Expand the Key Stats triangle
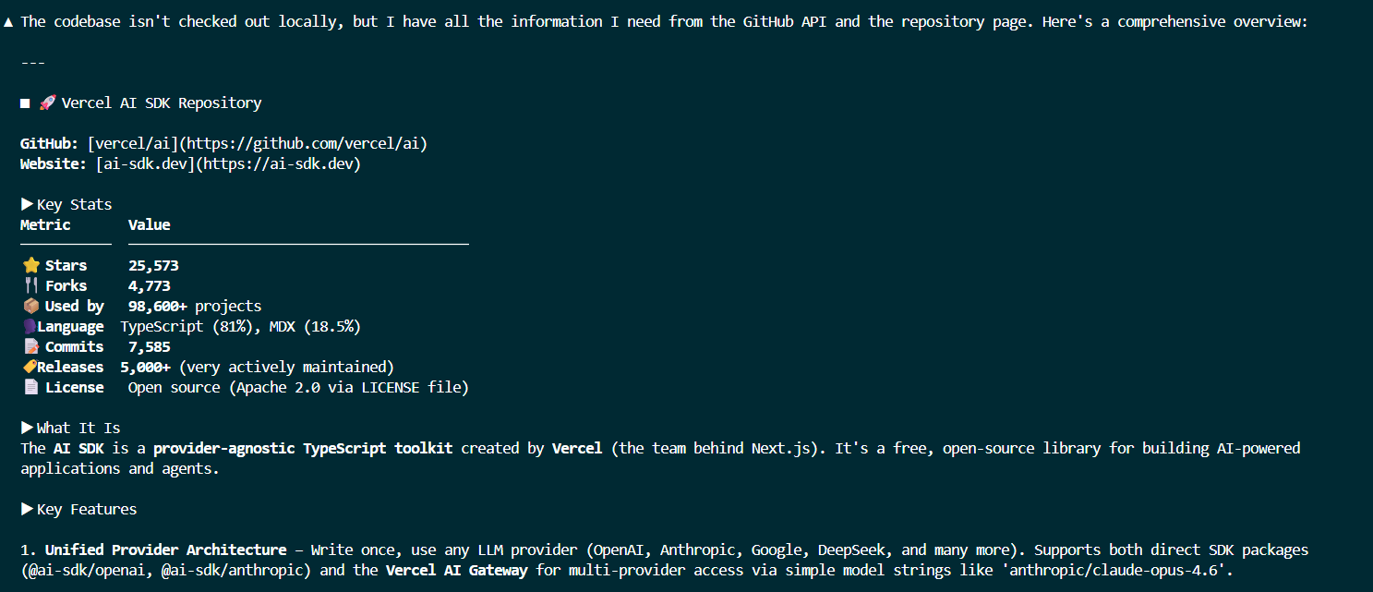1373x592 pixels. coord(27,205)
